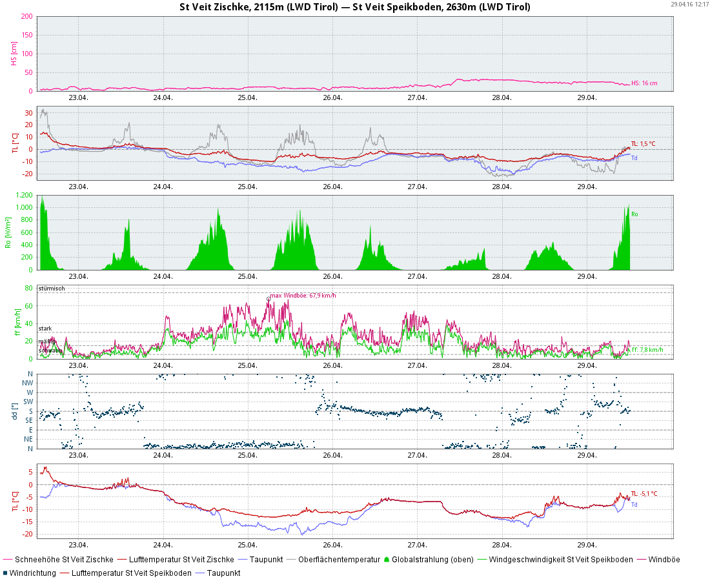Viewport: 710px width, 581px height.
Task: Click the magenta line swatch beside Windböe
Action: tap(641, 560)
